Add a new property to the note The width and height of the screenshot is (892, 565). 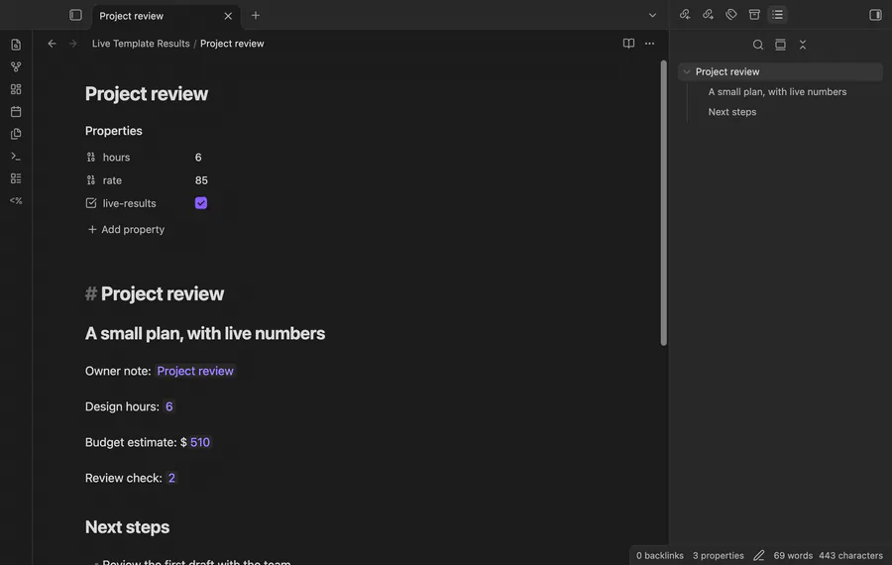126,229
